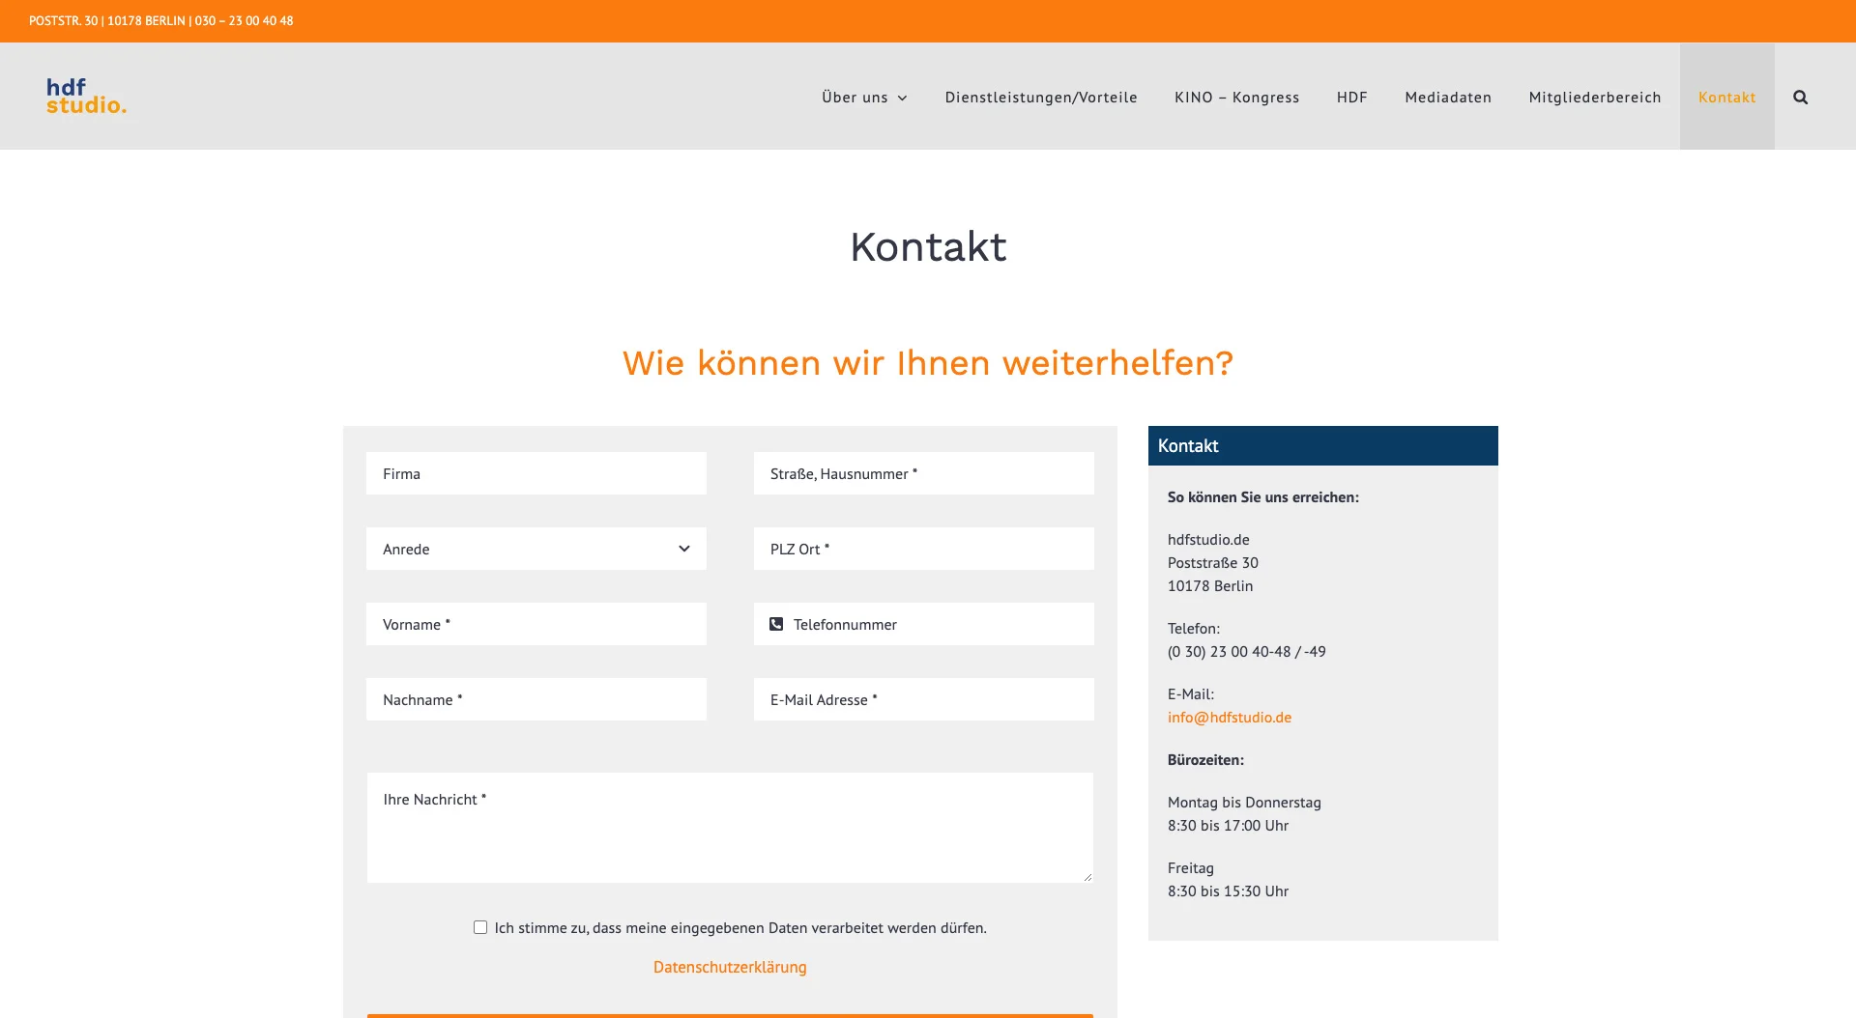
Task: Open Dienstleistungen/Vorteile menu item
Action: 1040,97
